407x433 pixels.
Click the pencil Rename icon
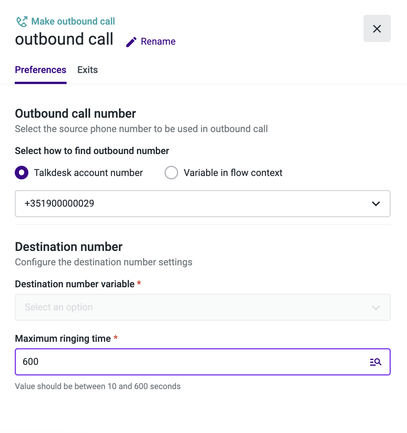[x=131, y=42]
